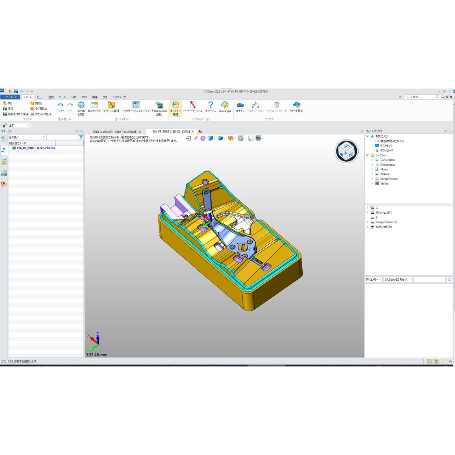This screenshot has width=455, height=455.
Task: Click the view cube in the viewport corner
Action: click(x=347, y=151)
